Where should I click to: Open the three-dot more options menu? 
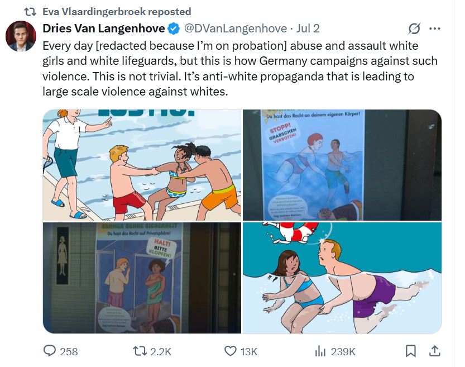click(x=435, y=29)
